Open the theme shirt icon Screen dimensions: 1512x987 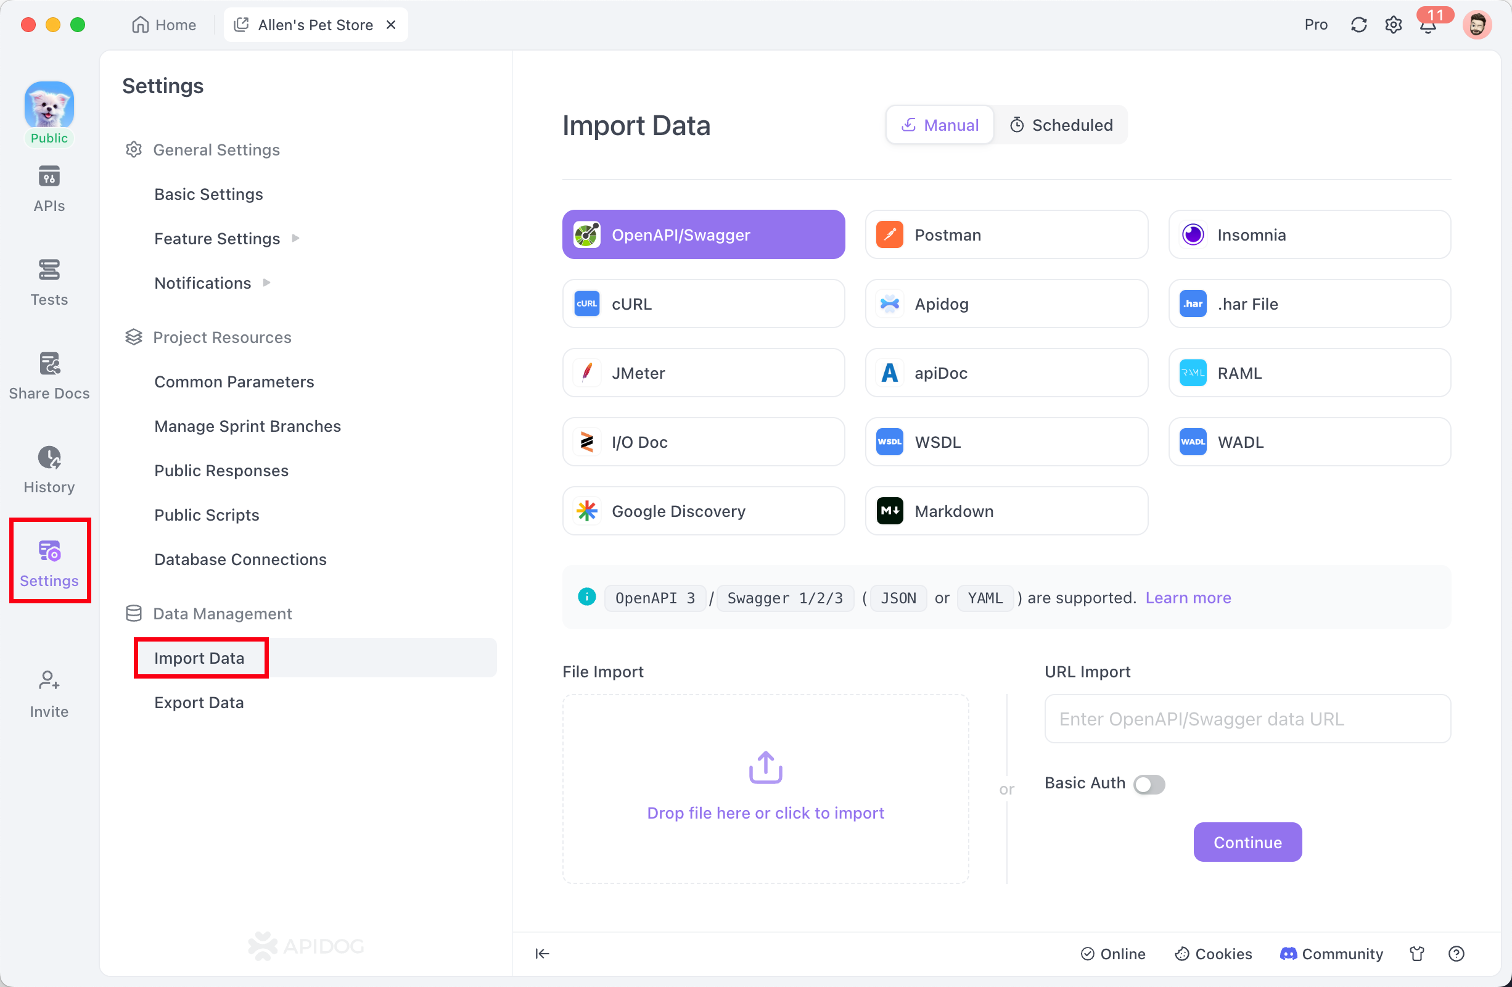(x=1416, y=953)
